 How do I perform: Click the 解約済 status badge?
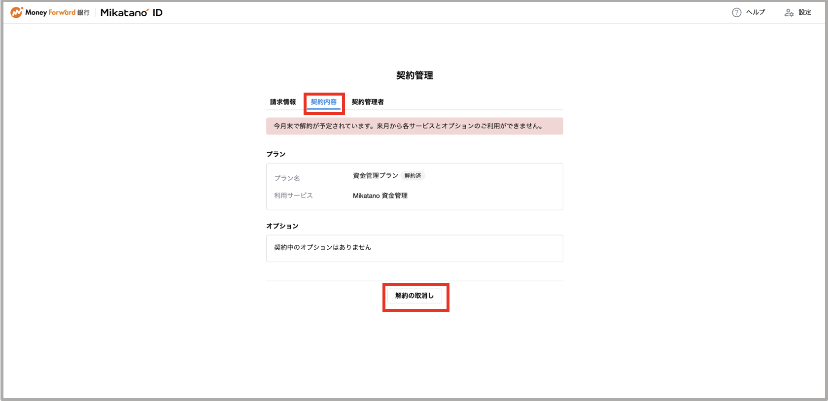[x=413, y=176]
